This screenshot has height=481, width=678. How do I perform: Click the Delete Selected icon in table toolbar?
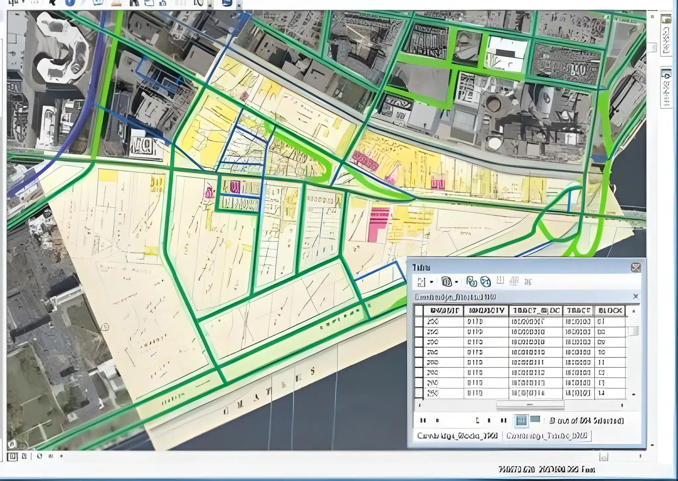coord(528,282)
